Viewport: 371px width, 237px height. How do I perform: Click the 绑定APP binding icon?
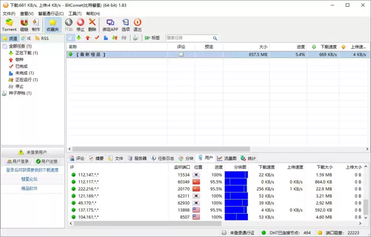tap(110, 24)
